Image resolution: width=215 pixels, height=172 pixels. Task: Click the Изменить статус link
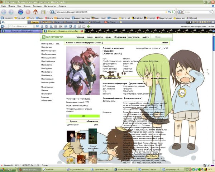pos(112,53)
